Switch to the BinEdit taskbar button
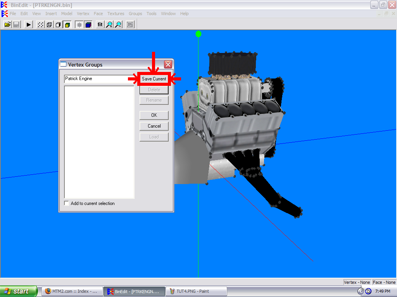Viewport: 397px width, 297px height. tap(135, 292)
